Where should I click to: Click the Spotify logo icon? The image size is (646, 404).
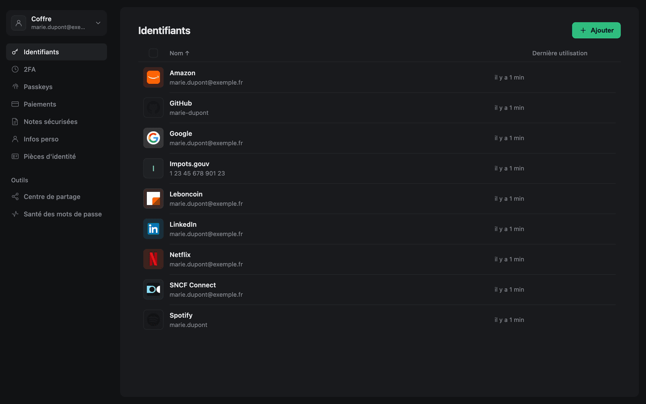(x=153, y=320)
